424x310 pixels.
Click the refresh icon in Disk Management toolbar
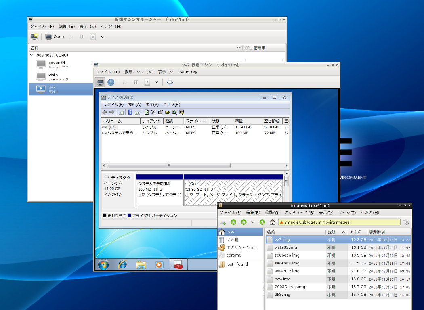coord(147,112)
